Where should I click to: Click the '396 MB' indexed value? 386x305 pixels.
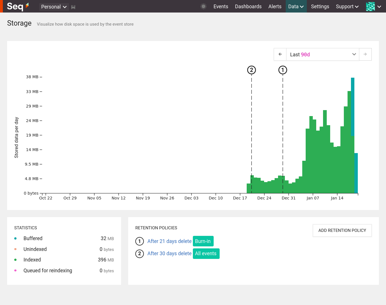(106, 260)
